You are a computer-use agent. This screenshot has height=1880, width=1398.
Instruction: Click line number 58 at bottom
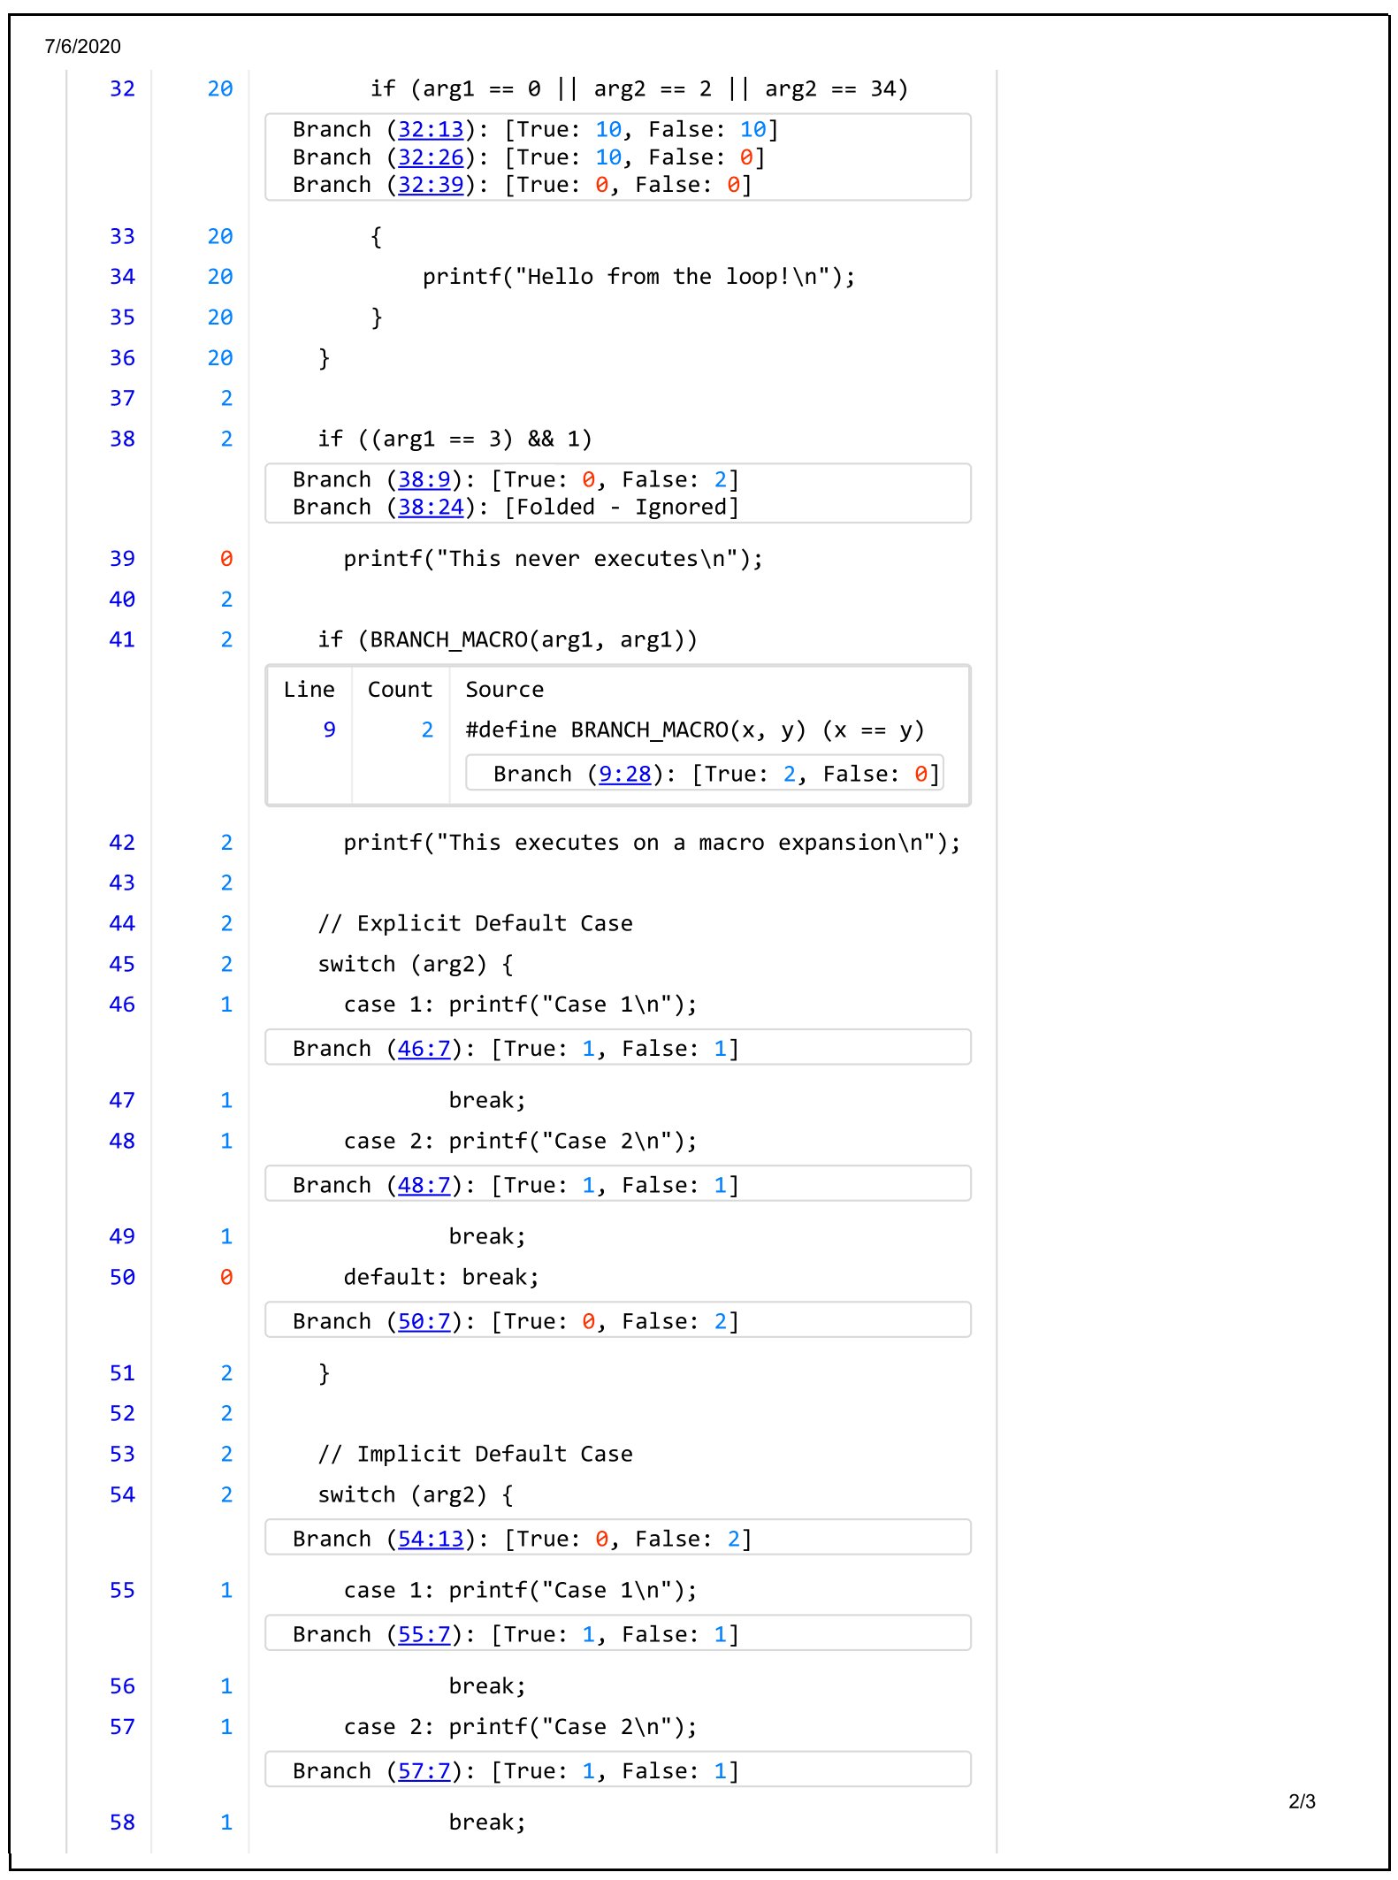point(122,1823)
